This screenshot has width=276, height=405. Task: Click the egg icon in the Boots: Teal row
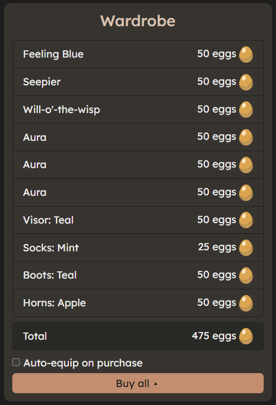(246, 275)
